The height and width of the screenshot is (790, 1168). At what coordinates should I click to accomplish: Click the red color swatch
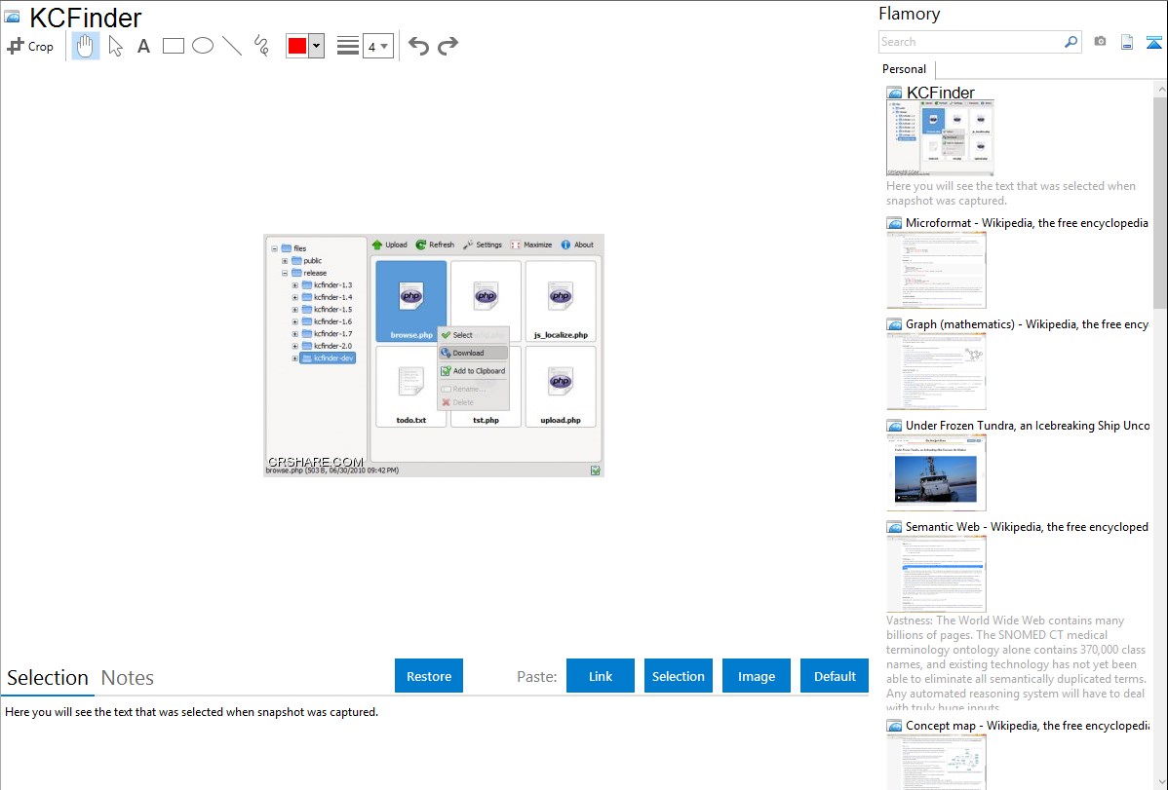(x=297, y=46)
